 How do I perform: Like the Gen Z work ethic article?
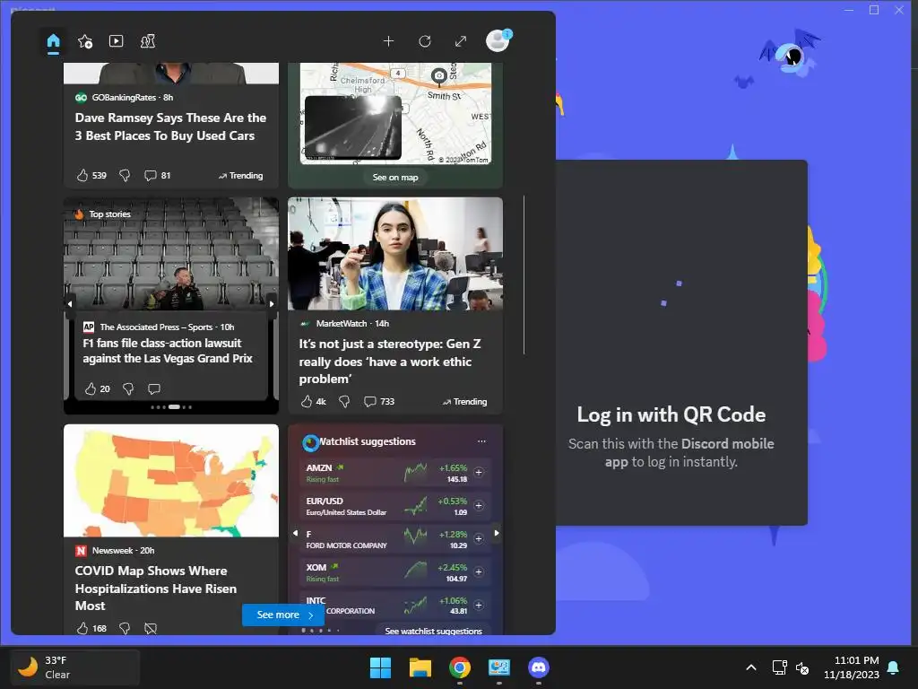[307, 401]
